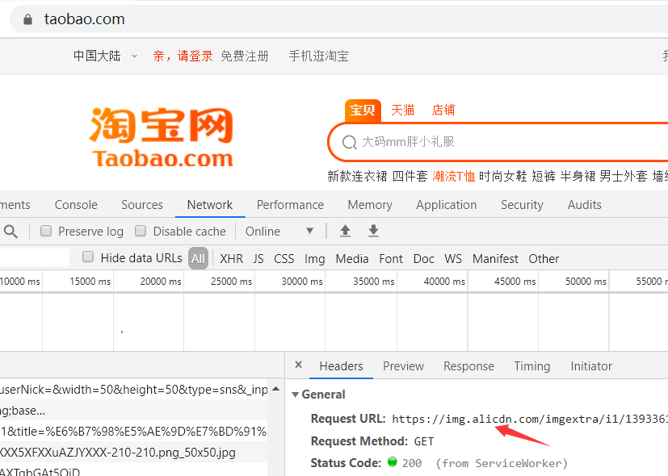This screenshot has width=668, height=476.
Task: Open the Preview details tab
Action: 403,366
